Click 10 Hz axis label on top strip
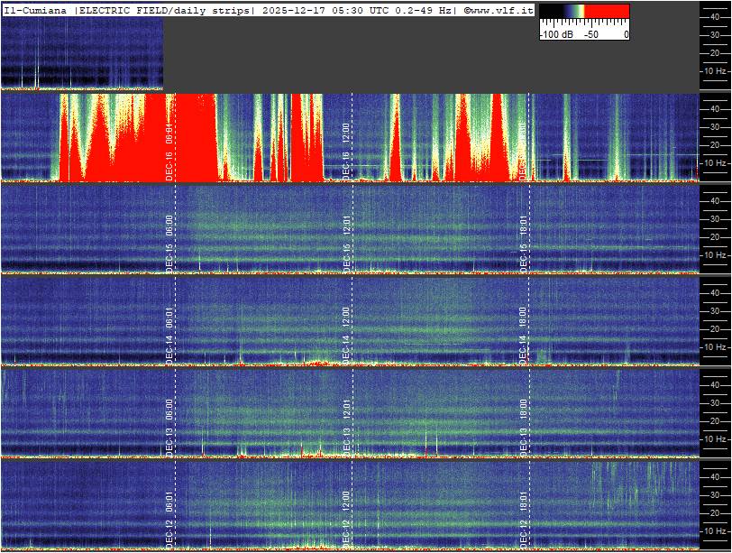732x553 pixels. (717, 70)
